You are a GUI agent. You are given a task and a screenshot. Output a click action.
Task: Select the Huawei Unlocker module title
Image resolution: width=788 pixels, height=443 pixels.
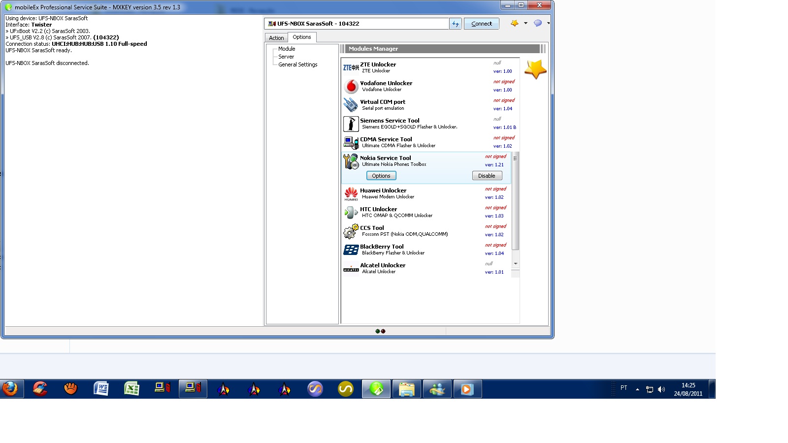pos(383,190)
